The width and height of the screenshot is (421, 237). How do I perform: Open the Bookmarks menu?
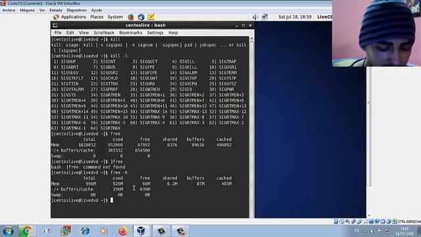point(130,33)
